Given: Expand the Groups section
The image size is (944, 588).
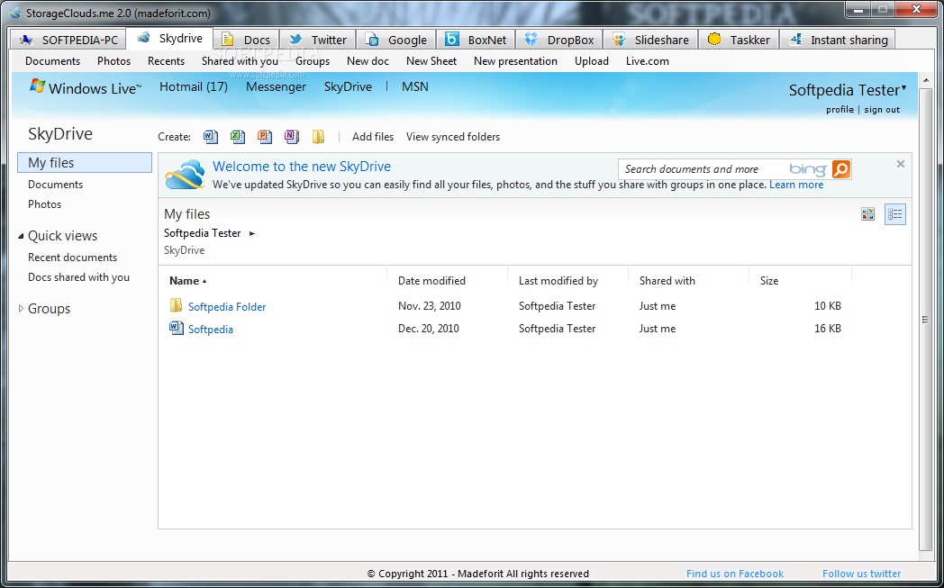Looking at the screenshot, I should click(21, 309).
